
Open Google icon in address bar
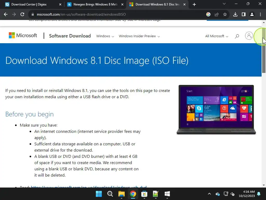click(x=208, y=15)
